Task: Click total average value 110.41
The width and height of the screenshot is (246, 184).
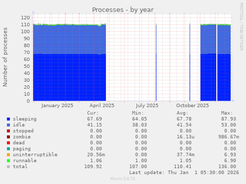Action: 183,167
